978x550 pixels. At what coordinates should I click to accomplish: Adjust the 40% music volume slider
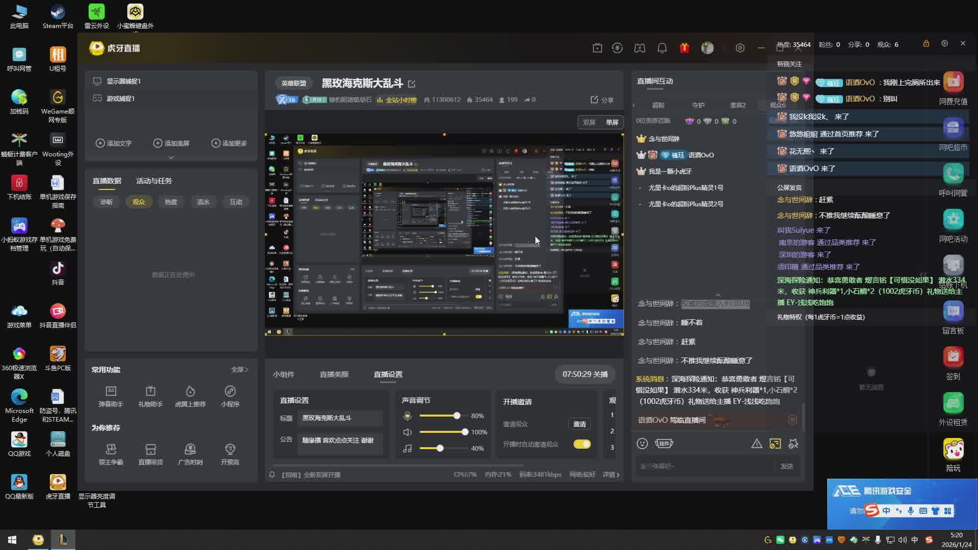439,448
